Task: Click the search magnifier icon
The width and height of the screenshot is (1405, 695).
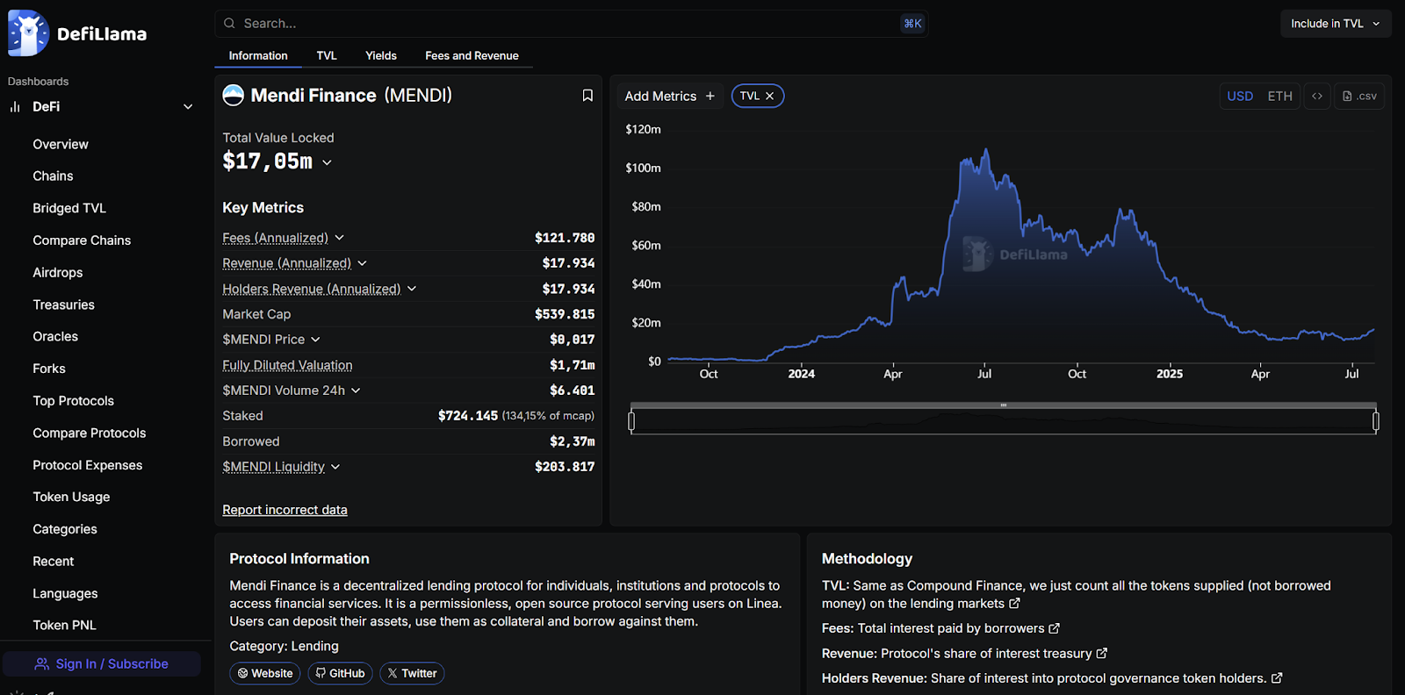Action: 229,24
